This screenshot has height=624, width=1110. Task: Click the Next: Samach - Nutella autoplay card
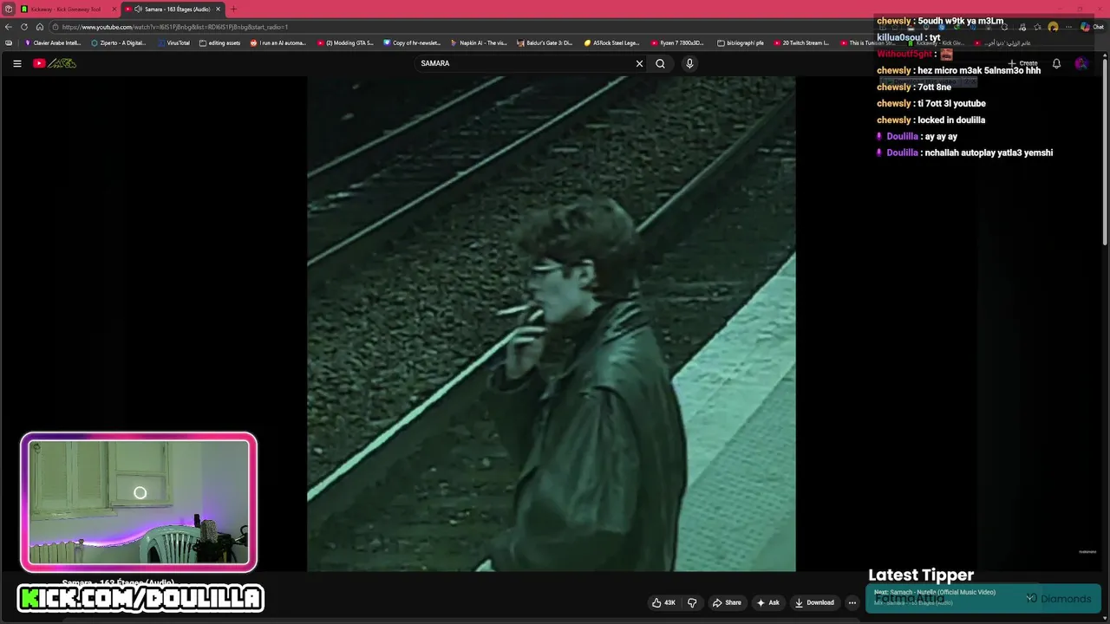pyautogui.click(x=954, y=597)
